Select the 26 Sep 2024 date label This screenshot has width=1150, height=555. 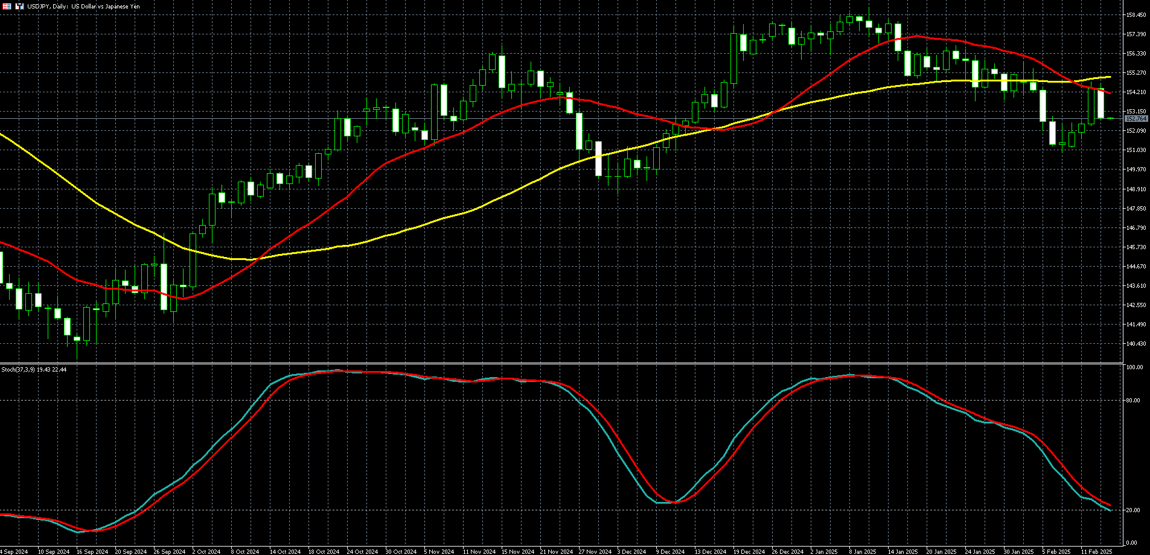tap(170, 552)
